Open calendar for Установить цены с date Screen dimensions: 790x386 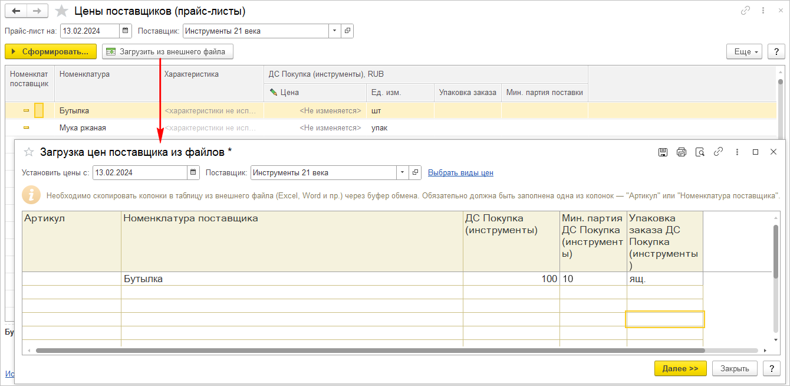point(193,172)
